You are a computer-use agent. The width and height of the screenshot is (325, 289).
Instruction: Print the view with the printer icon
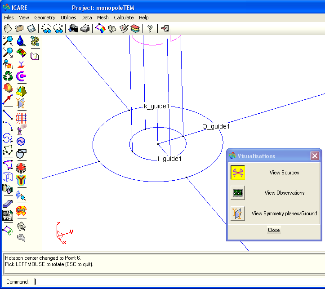85,28
